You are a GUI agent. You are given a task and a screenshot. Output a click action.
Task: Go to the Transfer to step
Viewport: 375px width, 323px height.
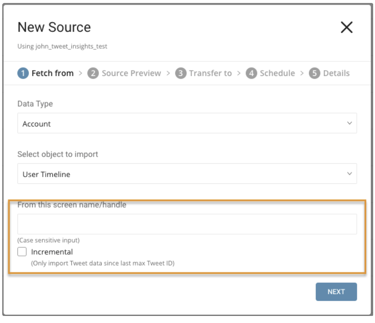pos(210,73)
